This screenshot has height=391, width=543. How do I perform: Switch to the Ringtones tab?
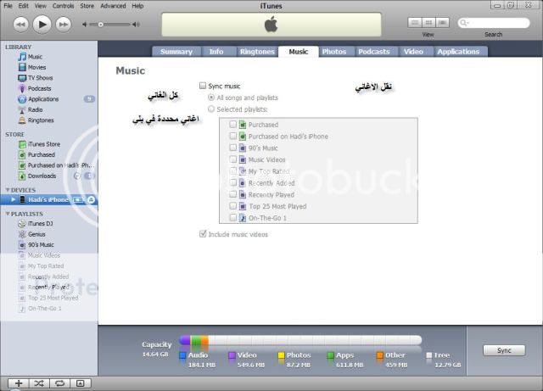coord(257,52)
